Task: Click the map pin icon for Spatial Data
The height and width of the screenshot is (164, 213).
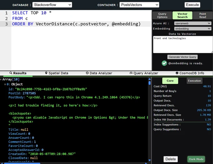Action: pos(46,73)
